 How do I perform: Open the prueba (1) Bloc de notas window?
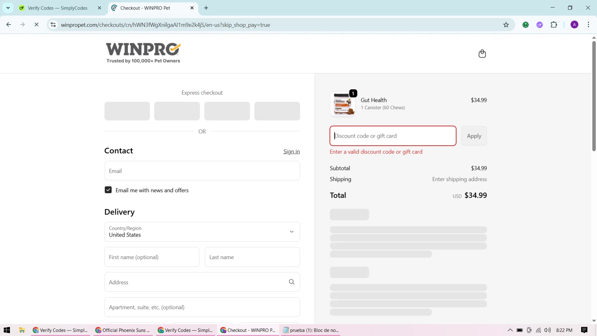[x=310, y=330]
